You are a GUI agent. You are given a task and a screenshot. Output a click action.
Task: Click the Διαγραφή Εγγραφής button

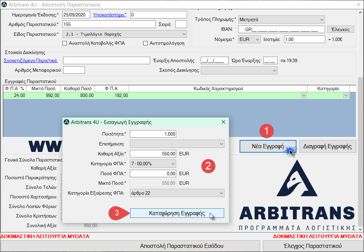pos(328,146)
